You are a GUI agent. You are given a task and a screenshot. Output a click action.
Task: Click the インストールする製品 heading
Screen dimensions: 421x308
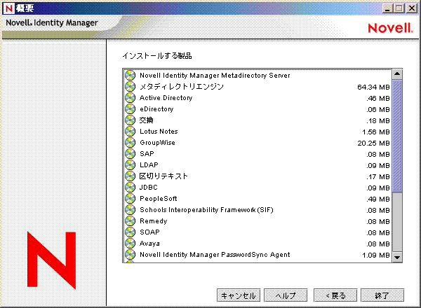(x=157, y=56)
